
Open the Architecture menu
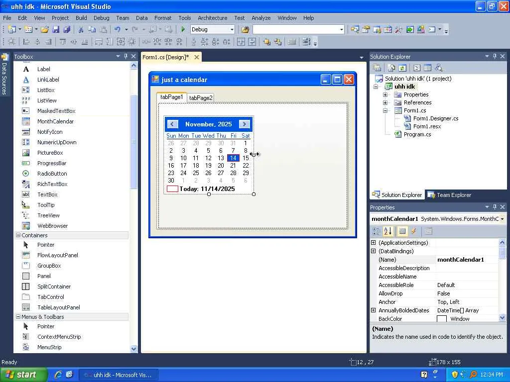pos(212,18)
